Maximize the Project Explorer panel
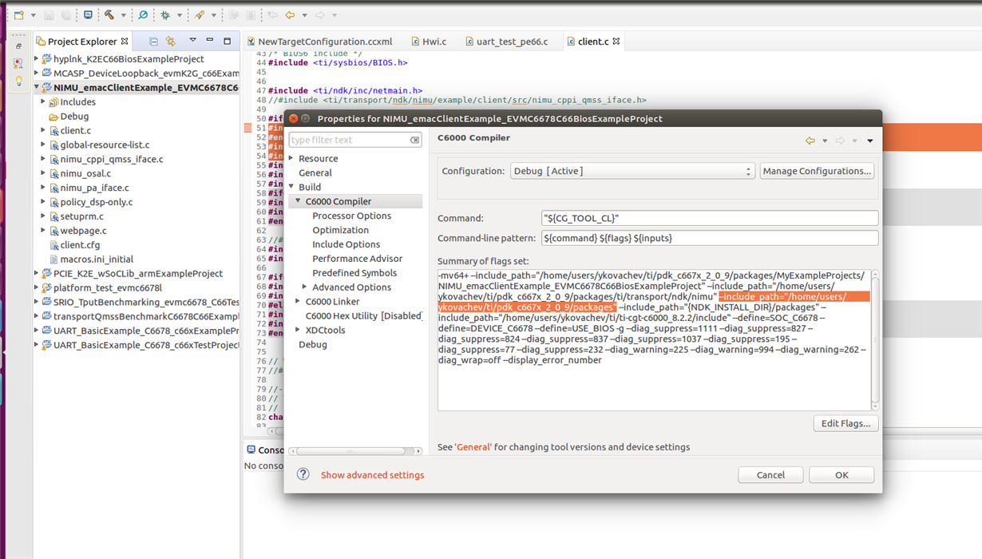 point(228,41)
